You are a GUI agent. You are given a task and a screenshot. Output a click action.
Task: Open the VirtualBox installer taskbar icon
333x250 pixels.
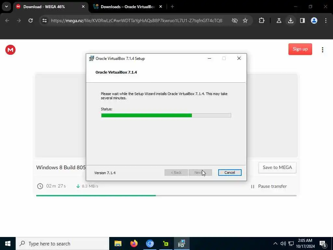[x=182, y=243]
